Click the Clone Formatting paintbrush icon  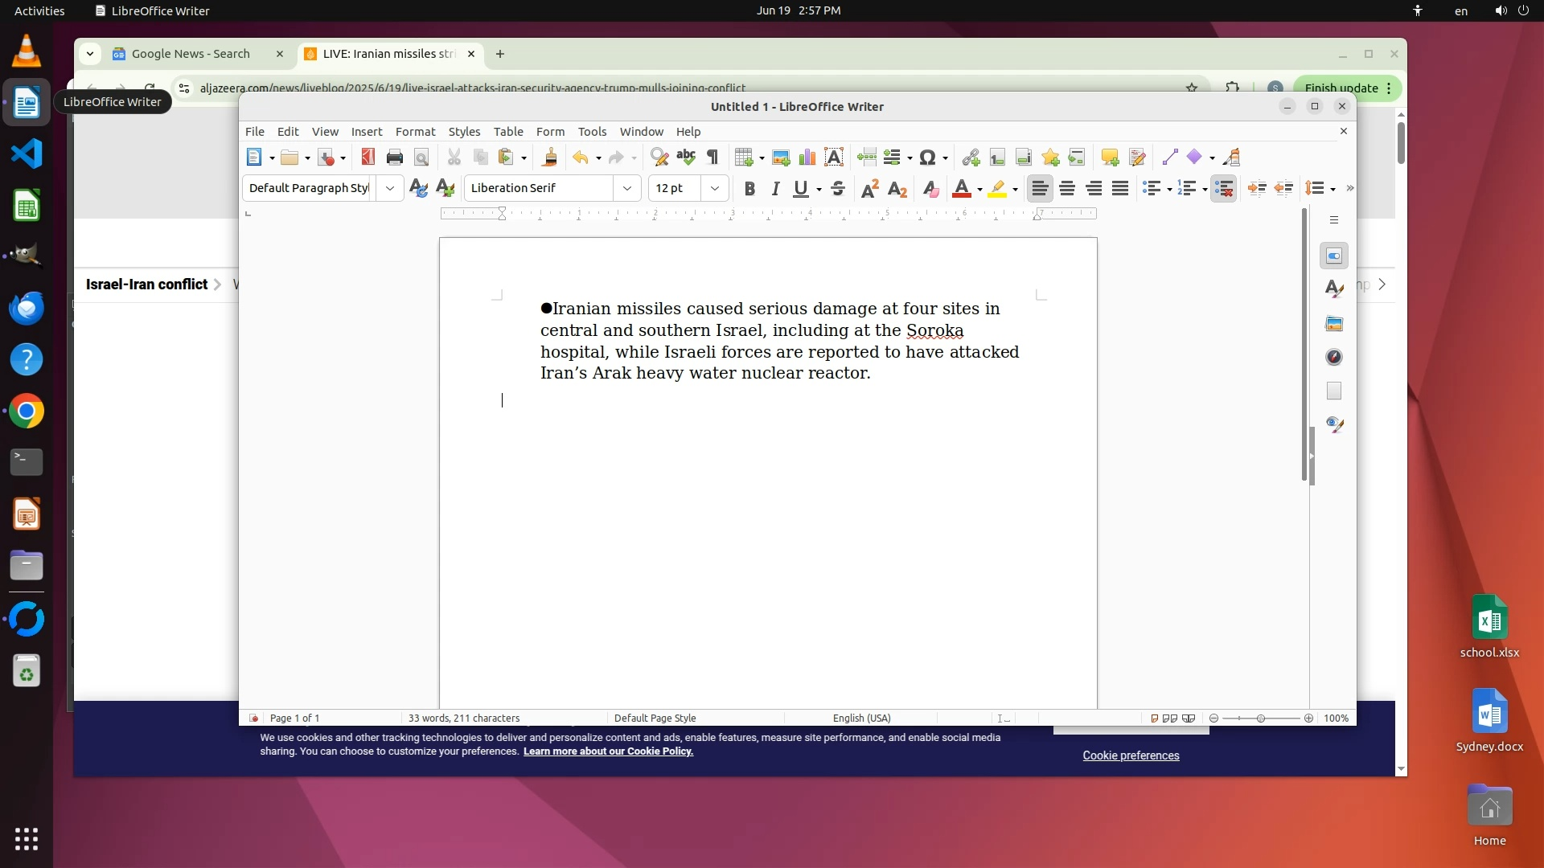click(550, 158)
